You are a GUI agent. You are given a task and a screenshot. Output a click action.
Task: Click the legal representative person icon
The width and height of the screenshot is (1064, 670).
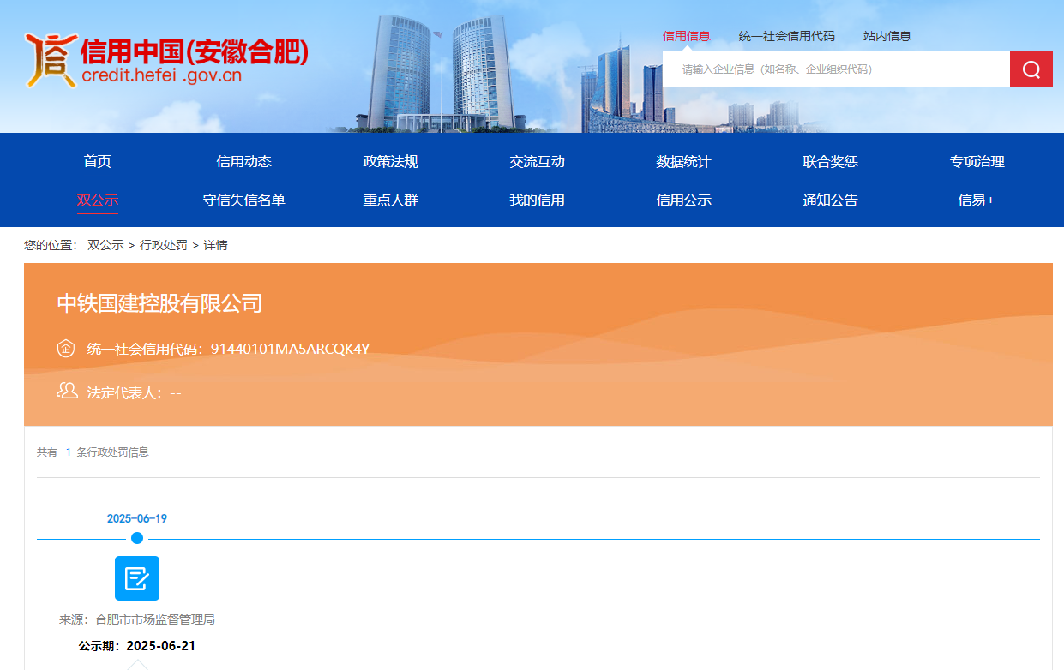tap(66, 392)
